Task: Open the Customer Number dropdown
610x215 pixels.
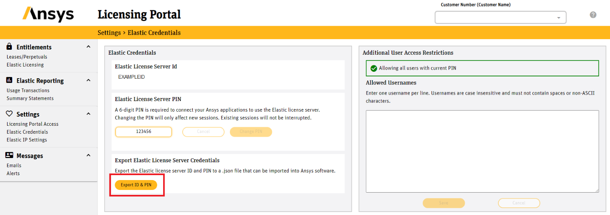Action: 501,17
